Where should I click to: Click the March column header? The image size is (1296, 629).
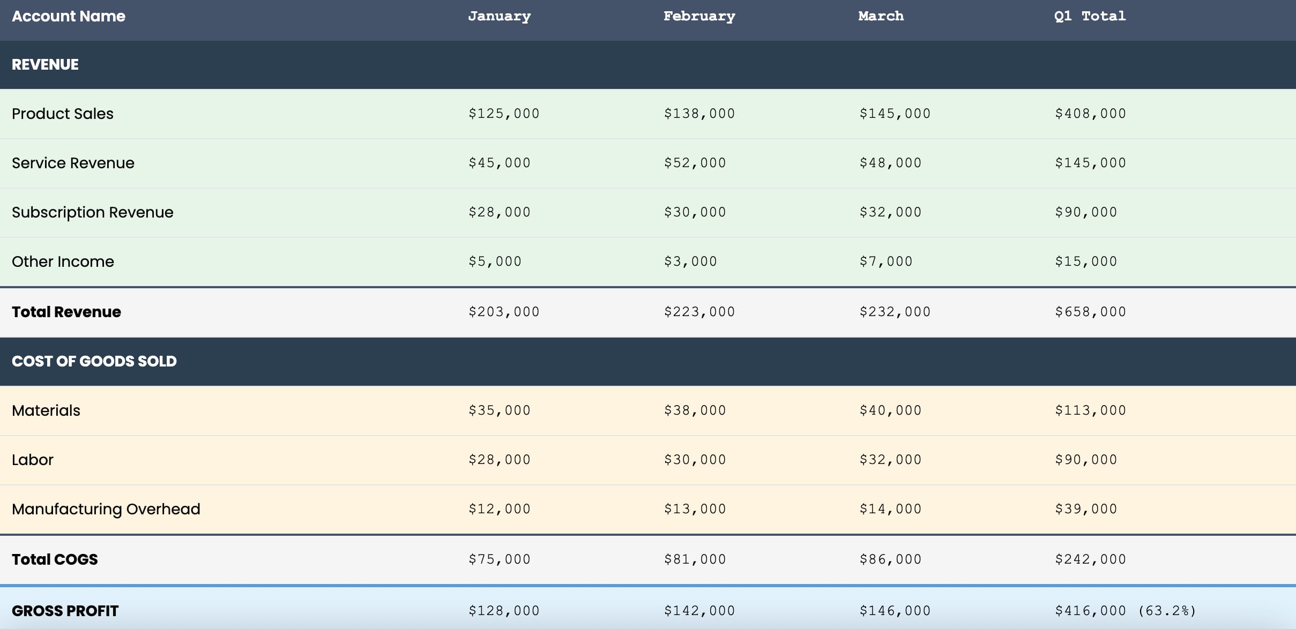[x=881, y=16]
